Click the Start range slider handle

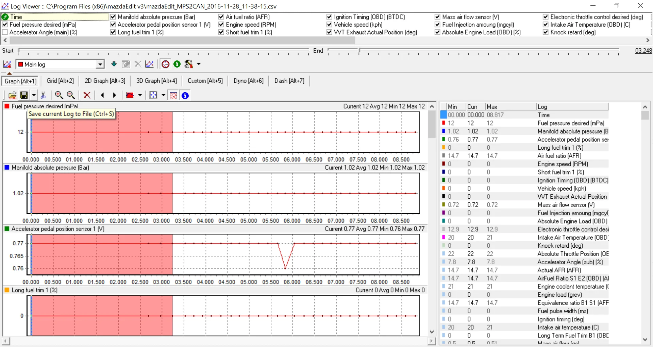coord(19,51)
